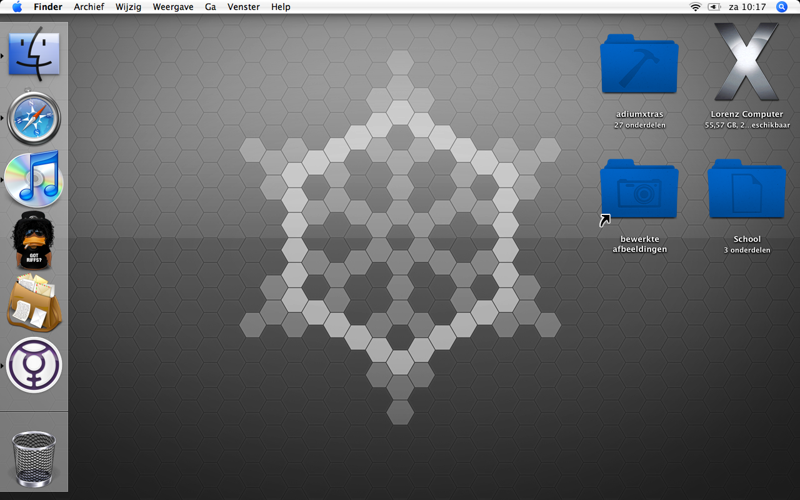Click the '27 onderdelen' item count text
This screenshot has height=500, width=800.
point(639,125)
